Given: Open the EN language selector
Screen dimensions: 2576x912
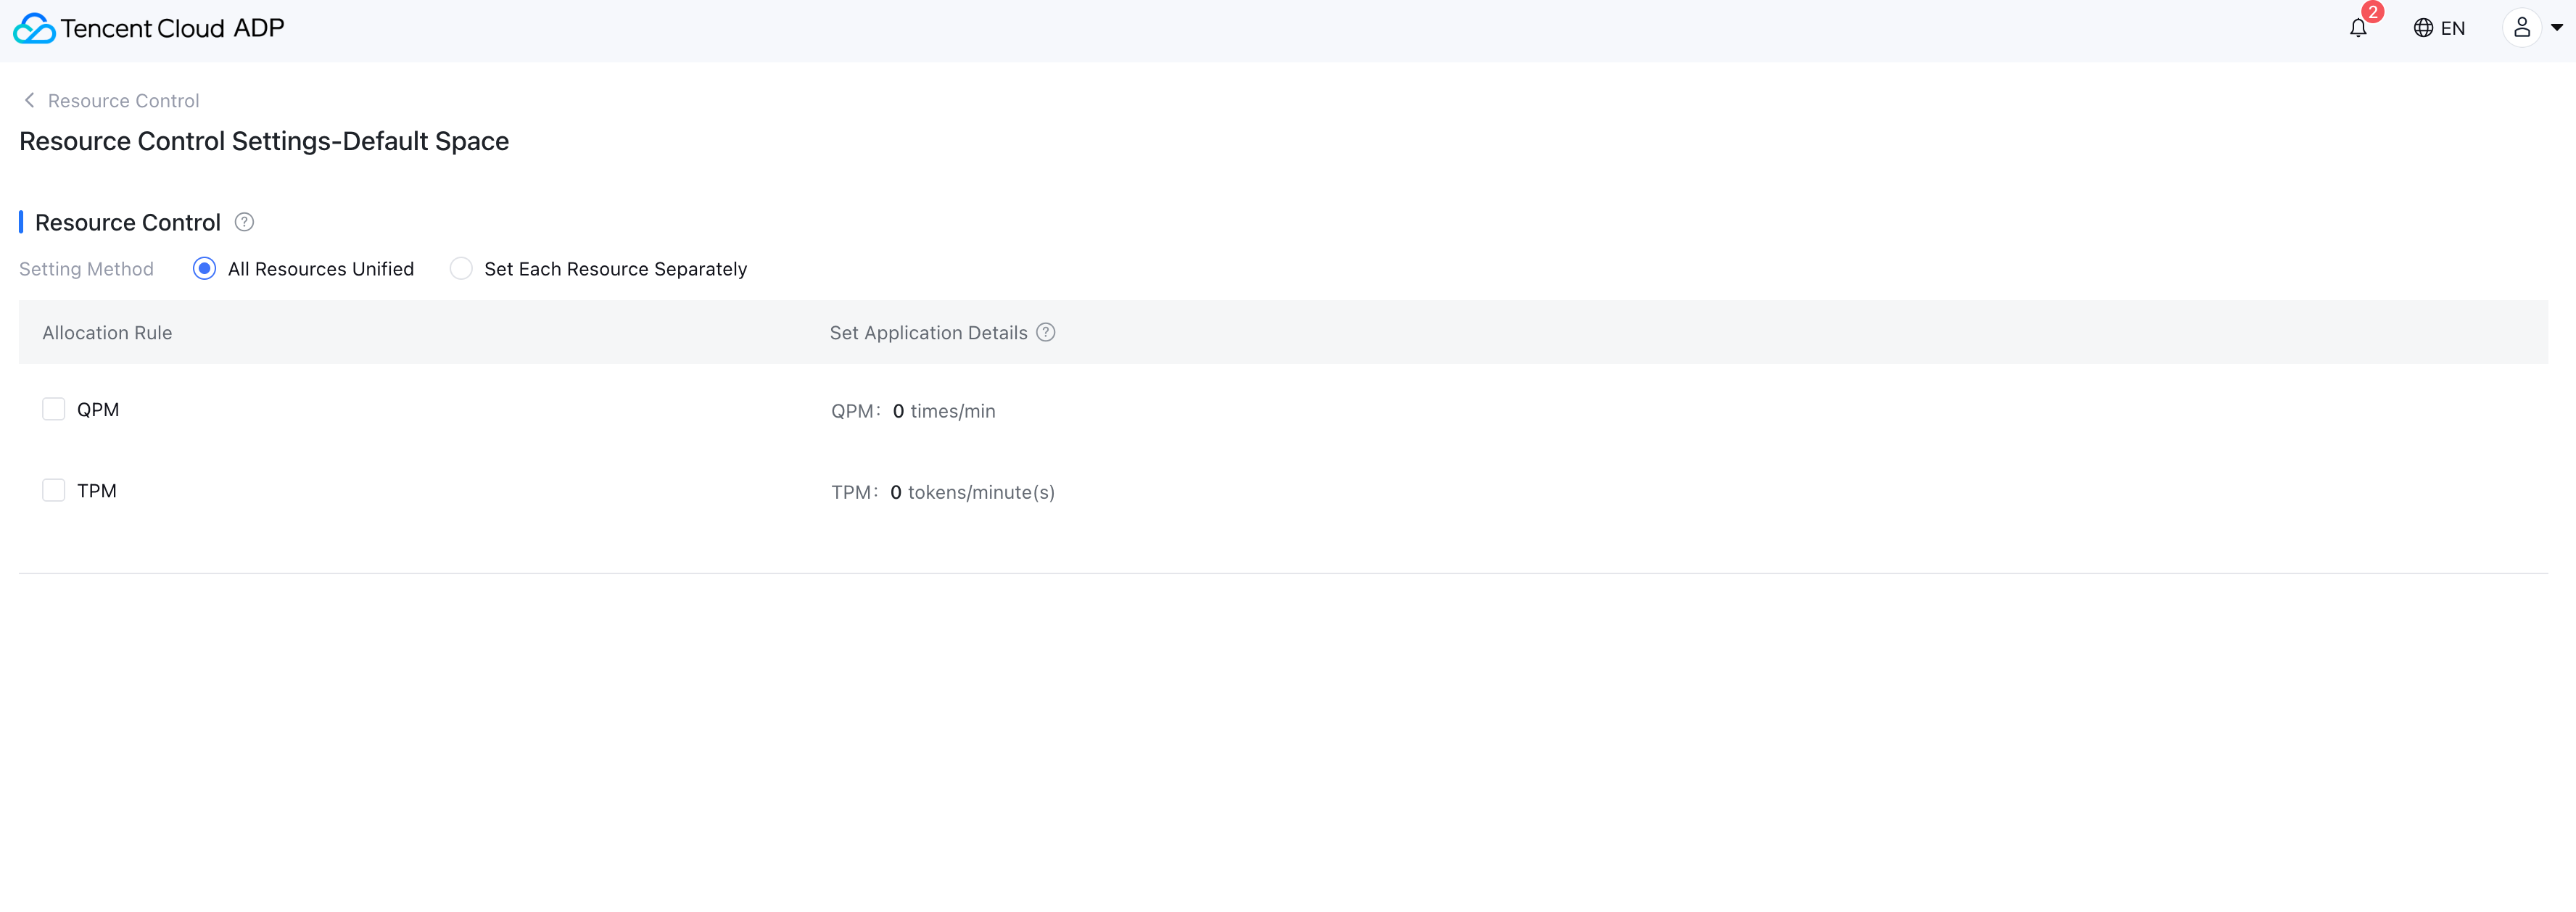Looking at the screenshot, I should [2452, 28].
